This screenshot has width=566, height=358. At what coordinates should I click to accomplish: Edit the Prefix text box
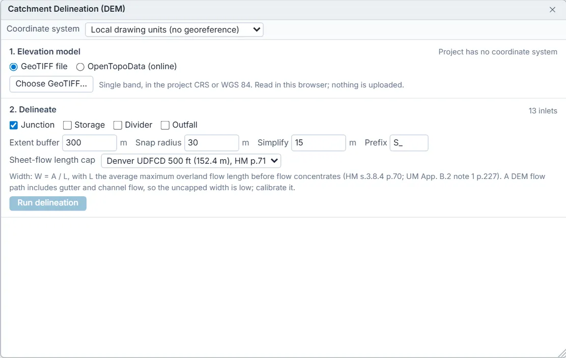pyautogui.click(x=409, y=143)
